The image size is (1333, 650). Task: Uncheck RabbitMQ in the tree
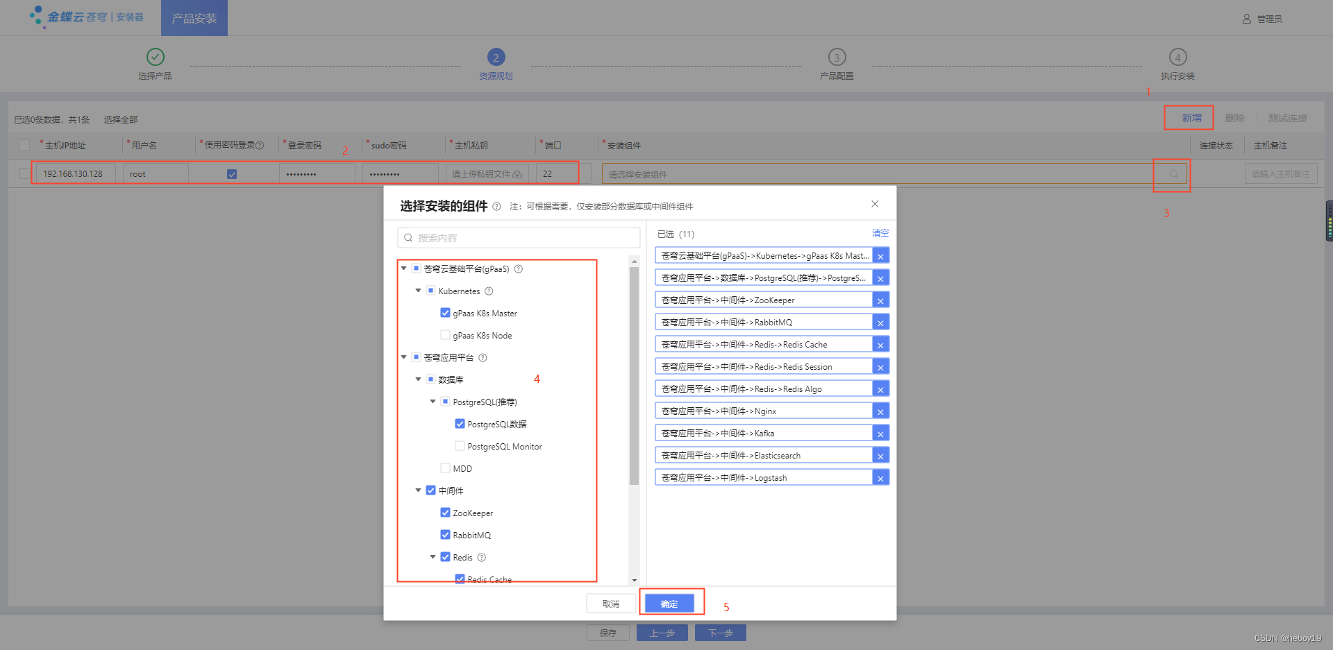click(x=445, y=535)
